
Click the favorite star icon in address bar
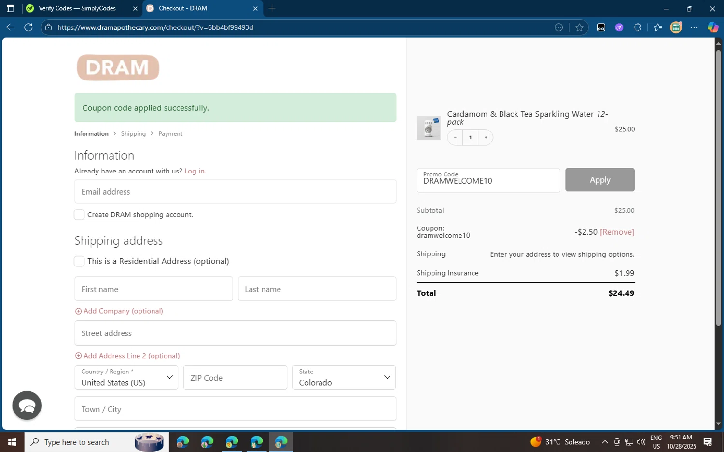click(x=579, y=27)
